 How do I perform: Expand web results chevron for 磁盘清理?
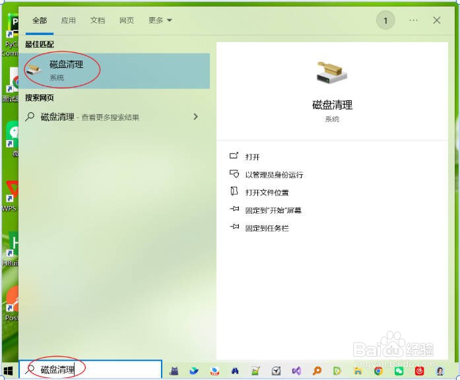pyautogui.click(x=195, y=117)
